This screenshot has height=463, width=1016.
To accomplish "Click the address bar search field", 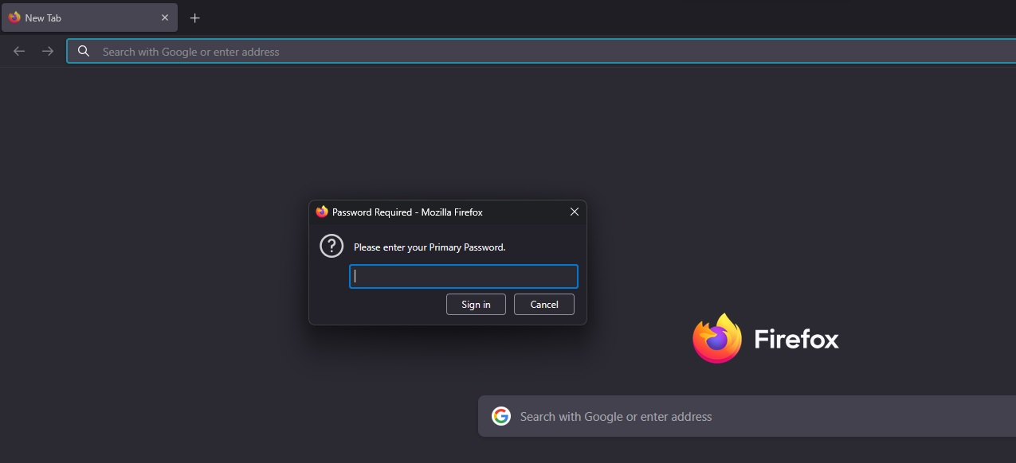I will tap(541, 51).
